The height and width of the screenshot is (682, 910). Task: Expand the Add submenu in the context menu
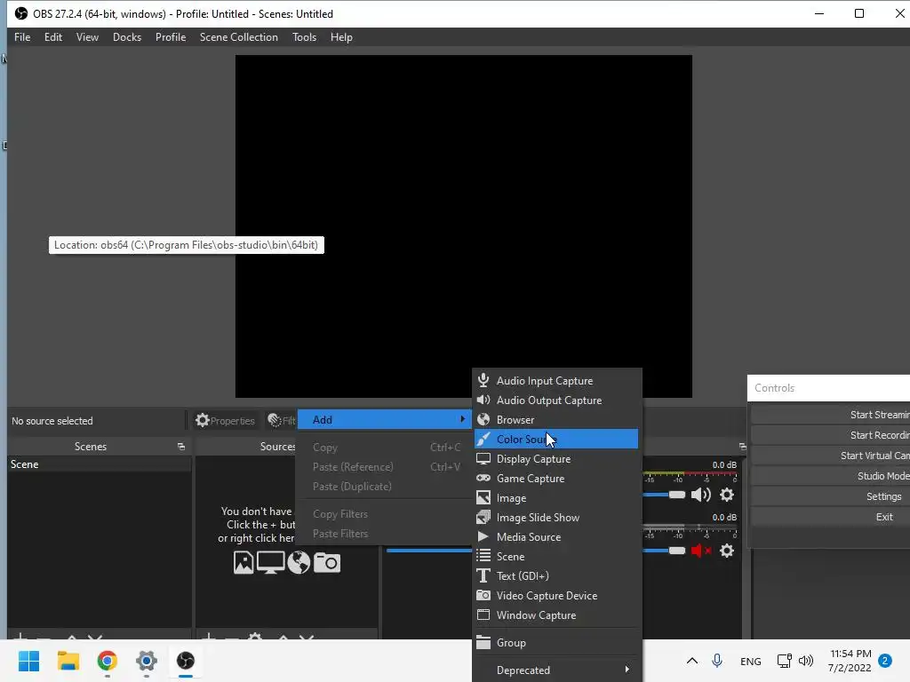pyautogui.click(x=384, y=420)
